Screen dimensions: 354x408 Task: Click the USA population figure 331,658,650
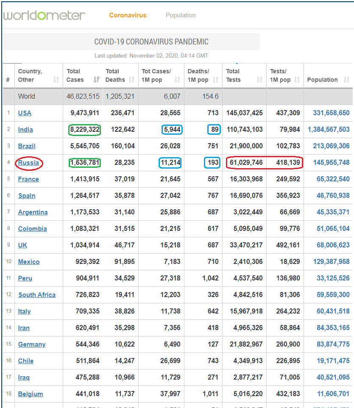pyautogui.click(x=332, y=113)
